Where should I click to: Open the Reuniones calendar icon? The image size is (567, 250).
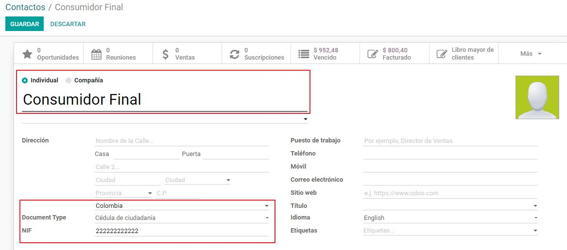97,54
